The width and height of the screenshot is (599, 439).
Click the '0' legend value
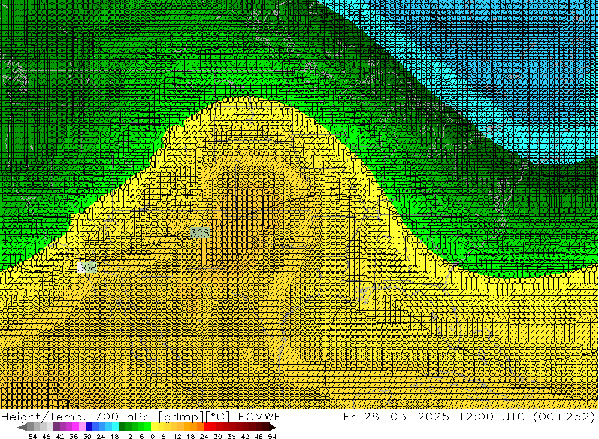pos(152,437)
